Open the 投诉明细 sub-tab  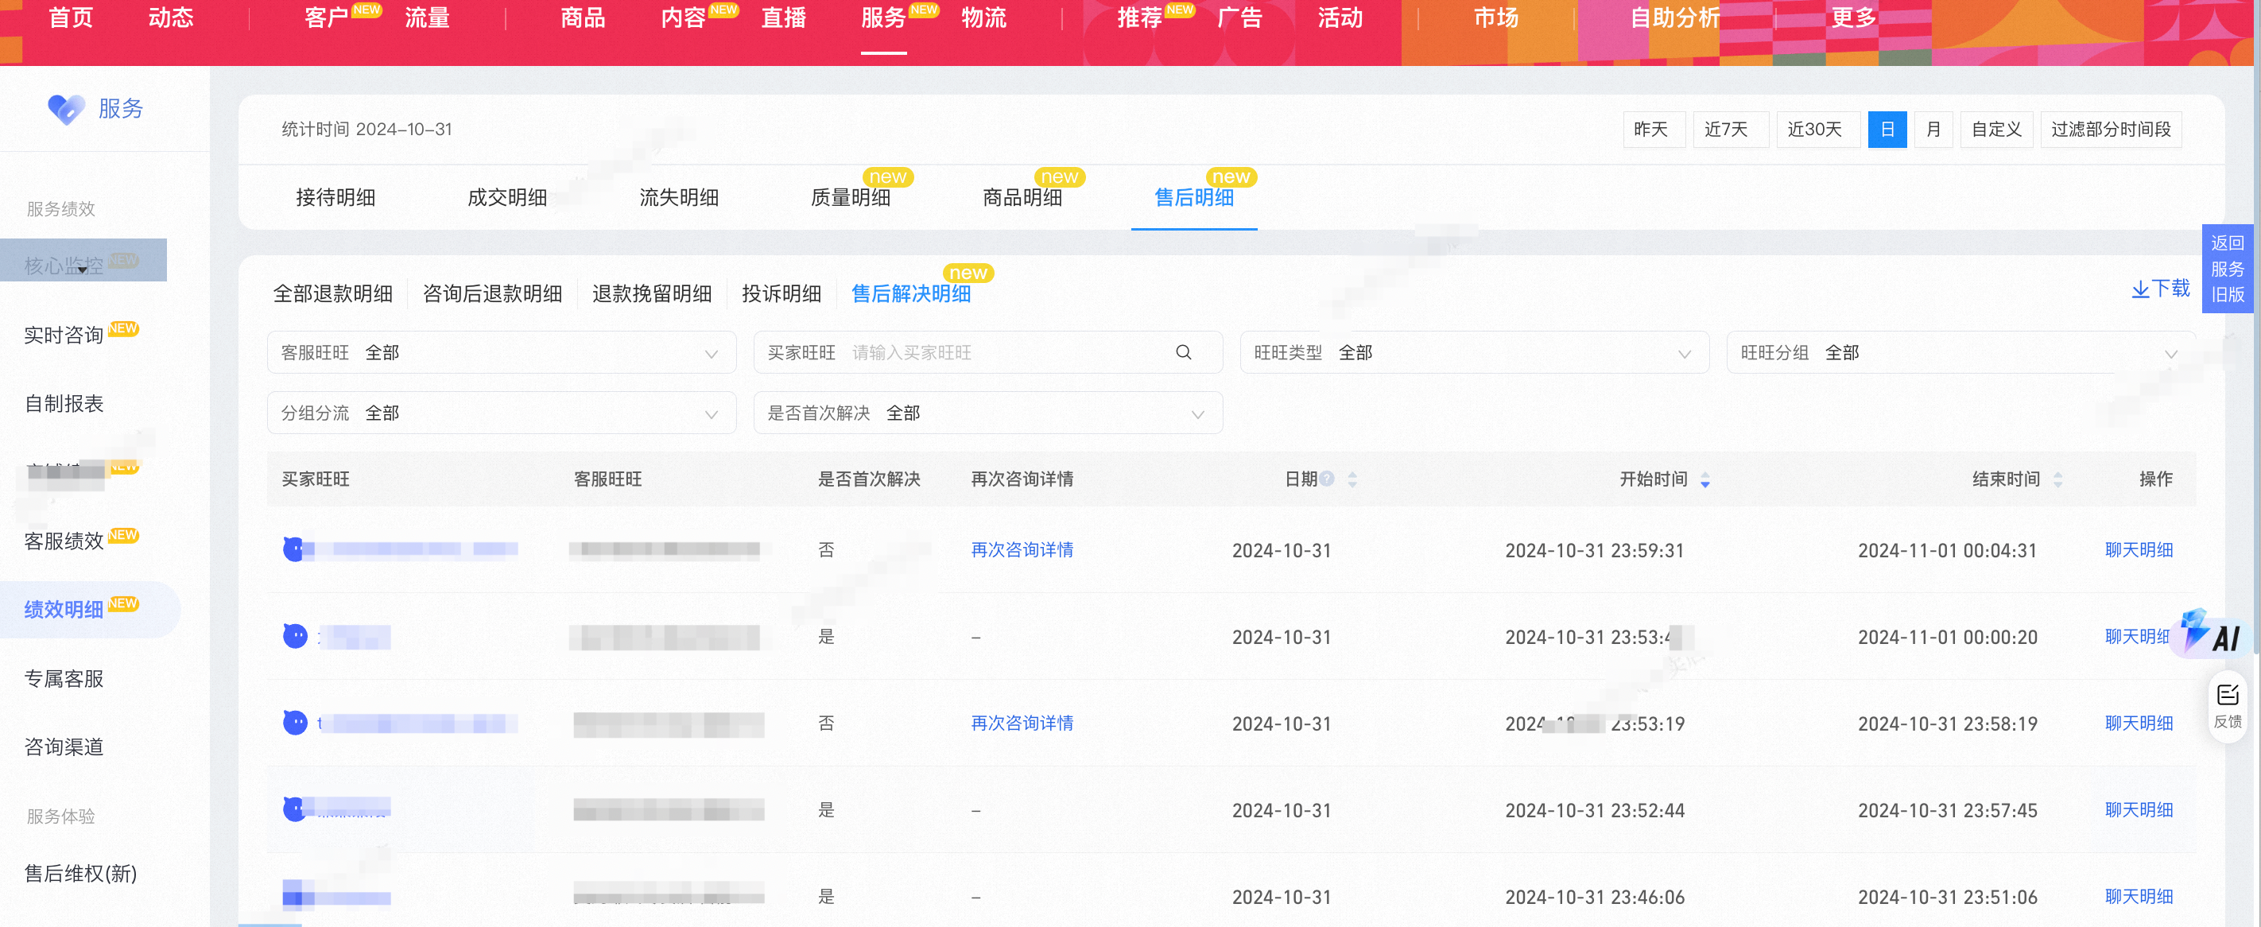pos(781,294)
